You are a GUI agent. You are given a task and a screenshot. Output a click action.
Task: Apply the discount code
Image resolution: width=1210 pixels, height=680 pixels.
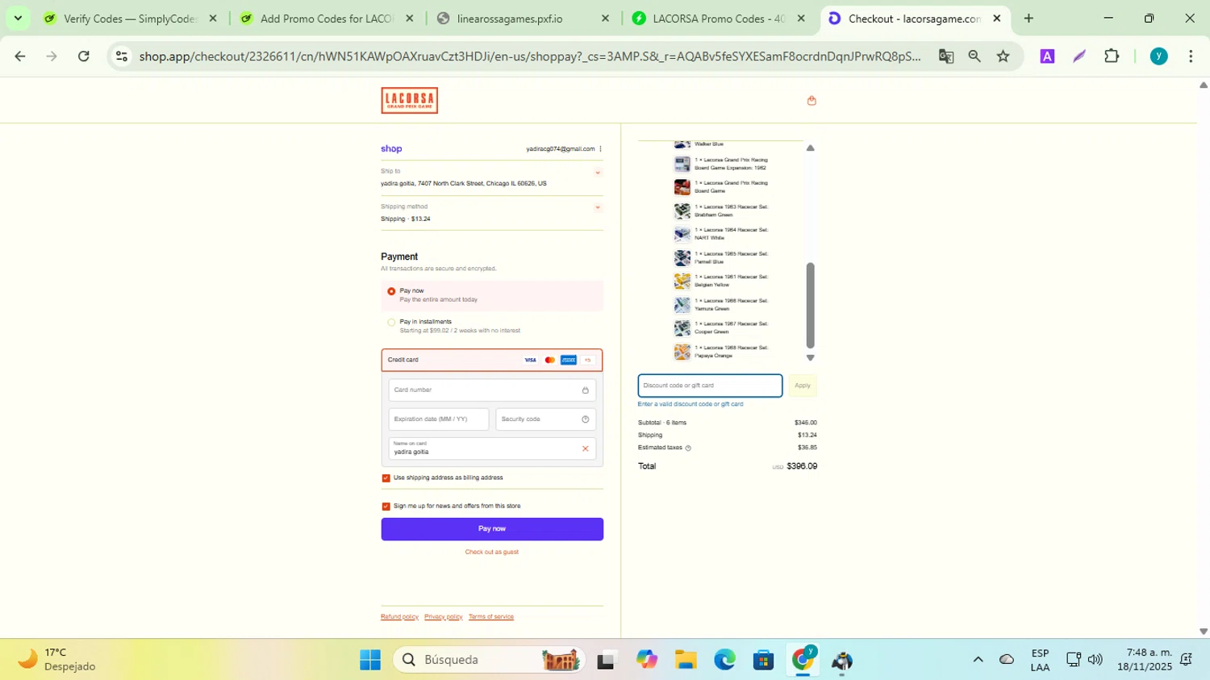pos(803,386)
